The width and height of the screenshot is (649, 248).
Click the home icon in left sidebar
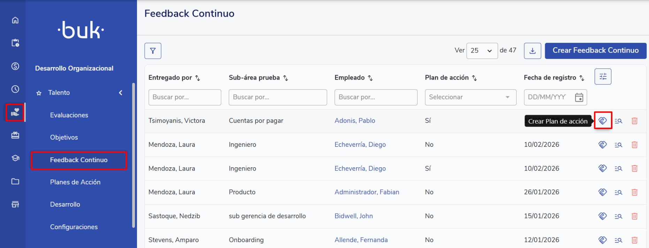[15, 20]
